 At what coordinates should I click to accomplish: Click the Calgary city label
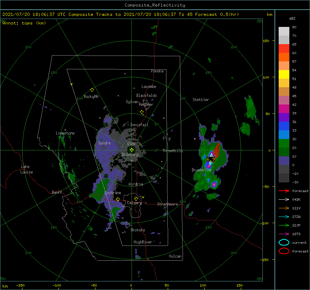[x=134, y=203]
